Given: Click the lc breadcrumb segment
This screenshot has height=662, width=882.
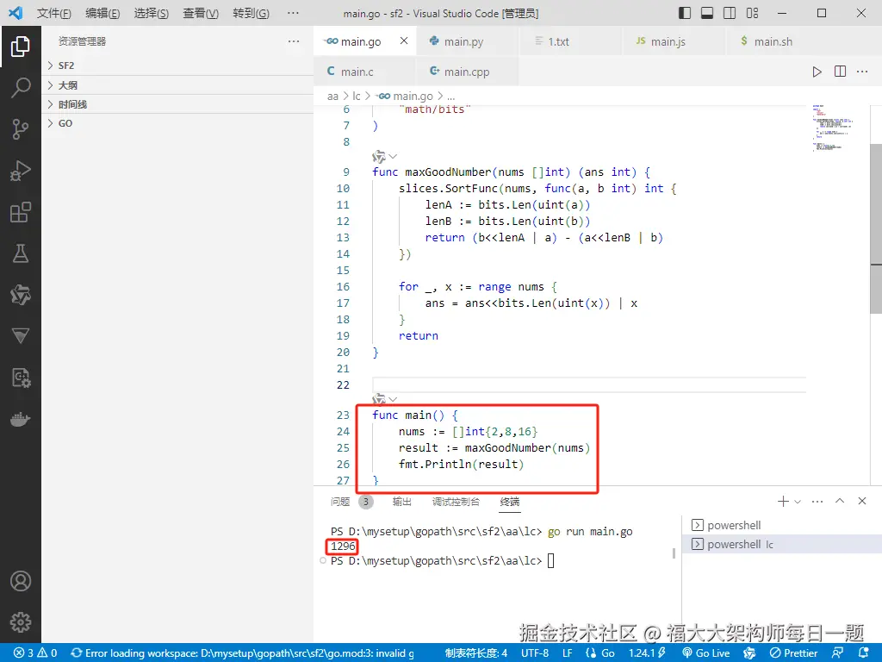Looking at the screenshot, I should (356, 97).
